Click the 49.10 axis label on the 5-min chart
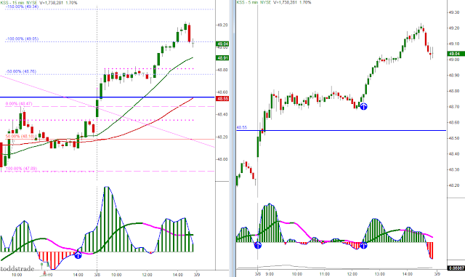Image resolution: width=465 pixels, height=277 pixels. pyautogui.click(x=454, y=44)
